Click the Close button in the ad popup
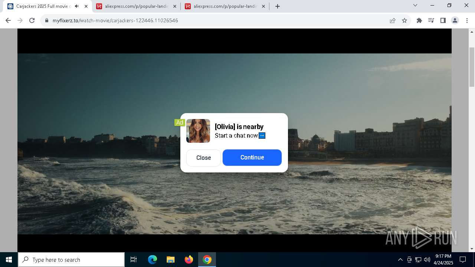Image resolution: width=475 pixels, height=267 pixels. 203,158
